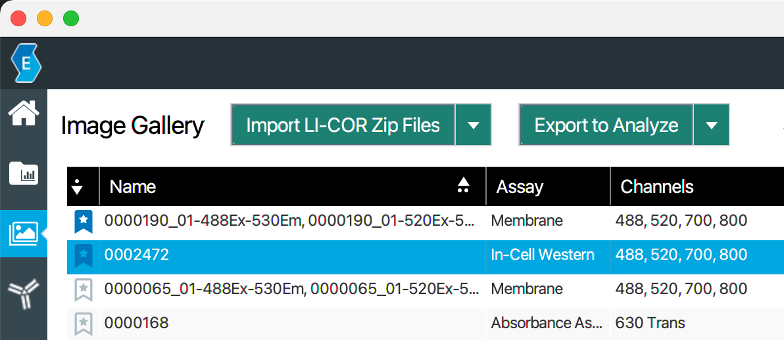
Task: Toggle bookmark star for 0000190 membrane image
Action: coord(84,221)
